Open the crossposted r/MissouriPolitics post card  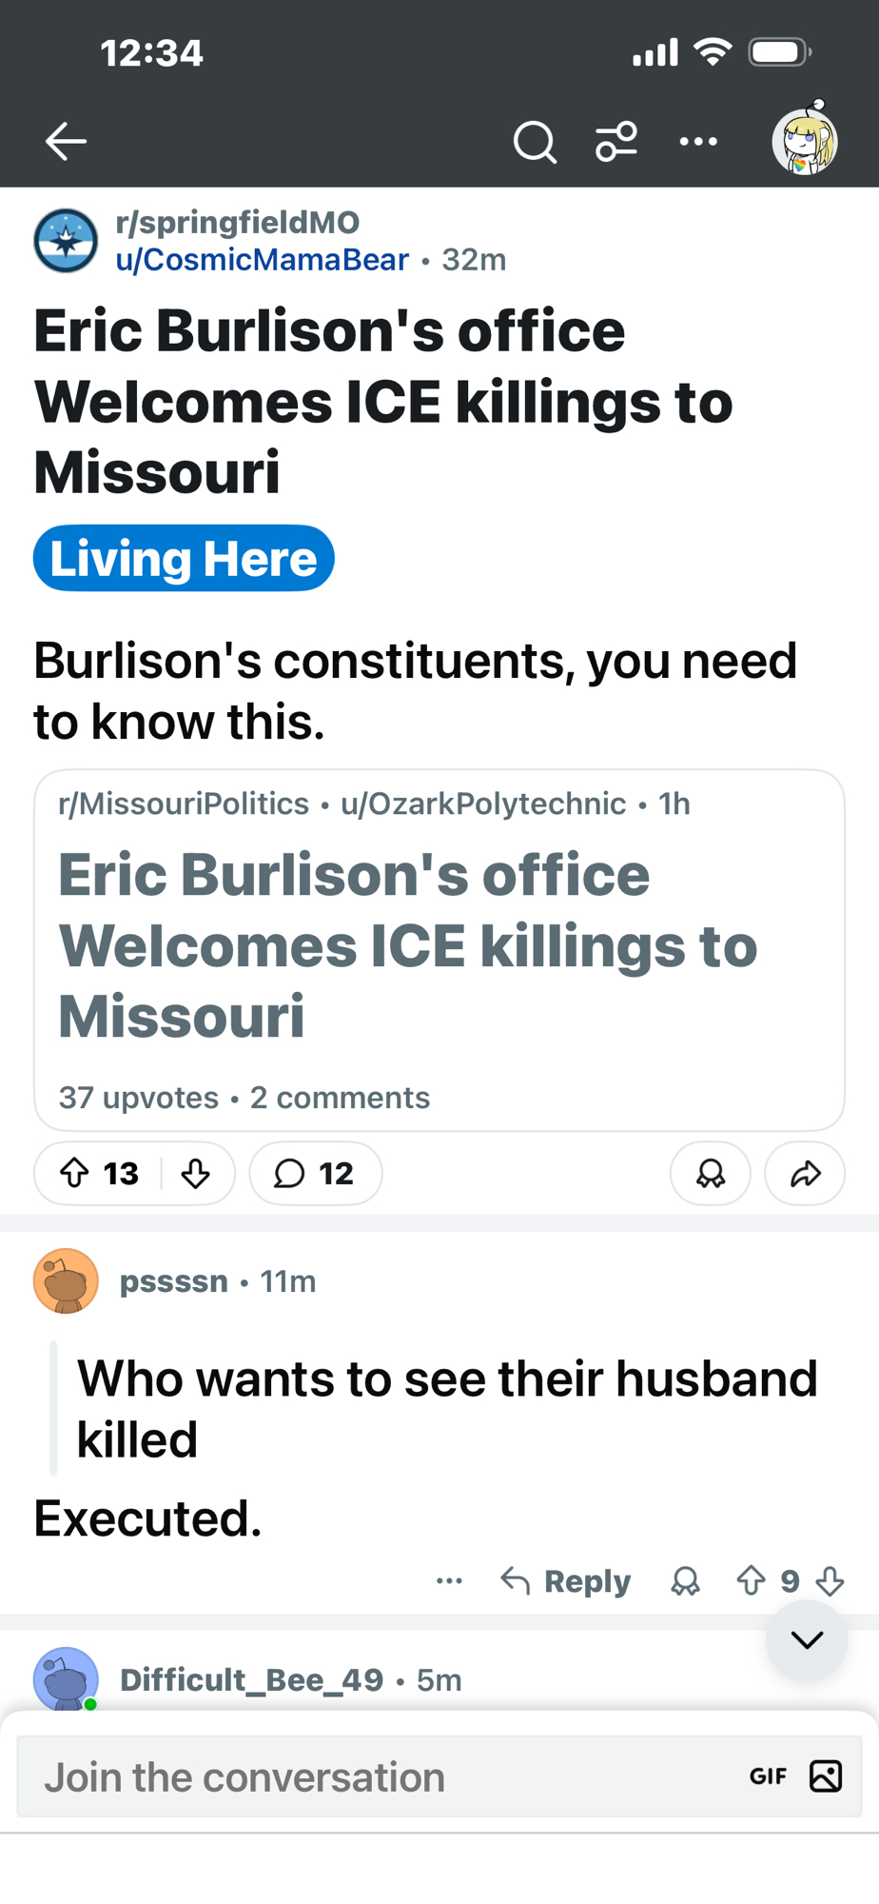(439, 949)
